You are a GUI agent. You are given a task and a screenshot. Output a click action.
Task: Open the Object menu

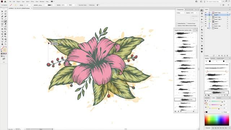tap(18, 1)
